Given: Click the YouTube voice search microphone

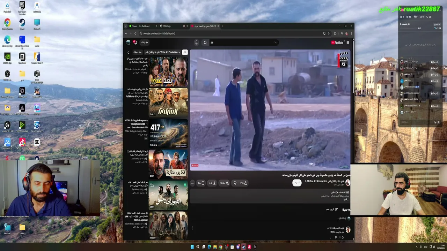Looking at the screenshot, I should pos(196,43).
